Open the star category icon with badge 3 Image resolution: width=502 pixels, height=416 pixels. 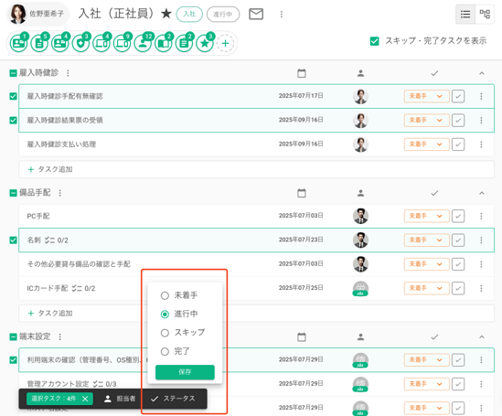tap(205, 43)
